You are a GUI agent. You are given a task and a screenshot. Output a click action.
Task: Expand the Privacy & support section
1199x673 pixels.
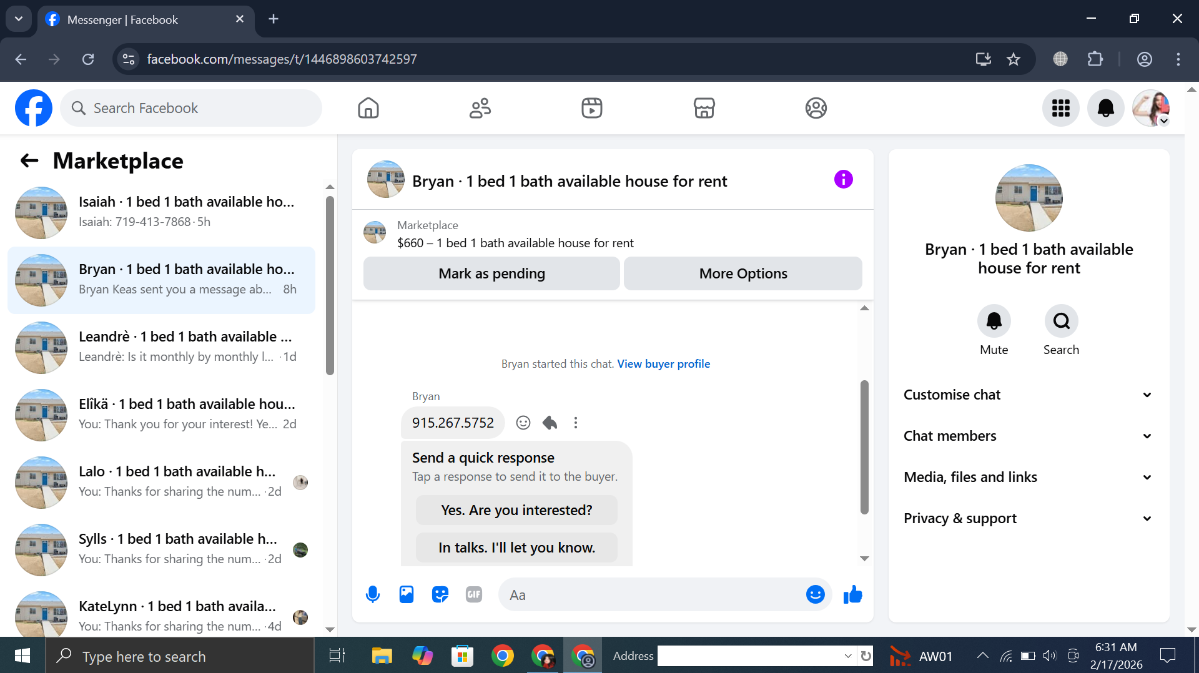point(1029,518)
